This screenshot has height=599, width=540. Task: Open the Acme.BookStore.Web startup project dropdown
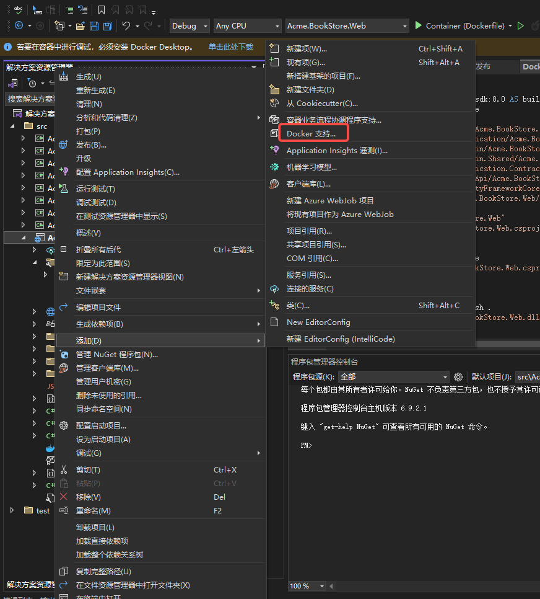[347, 26]
